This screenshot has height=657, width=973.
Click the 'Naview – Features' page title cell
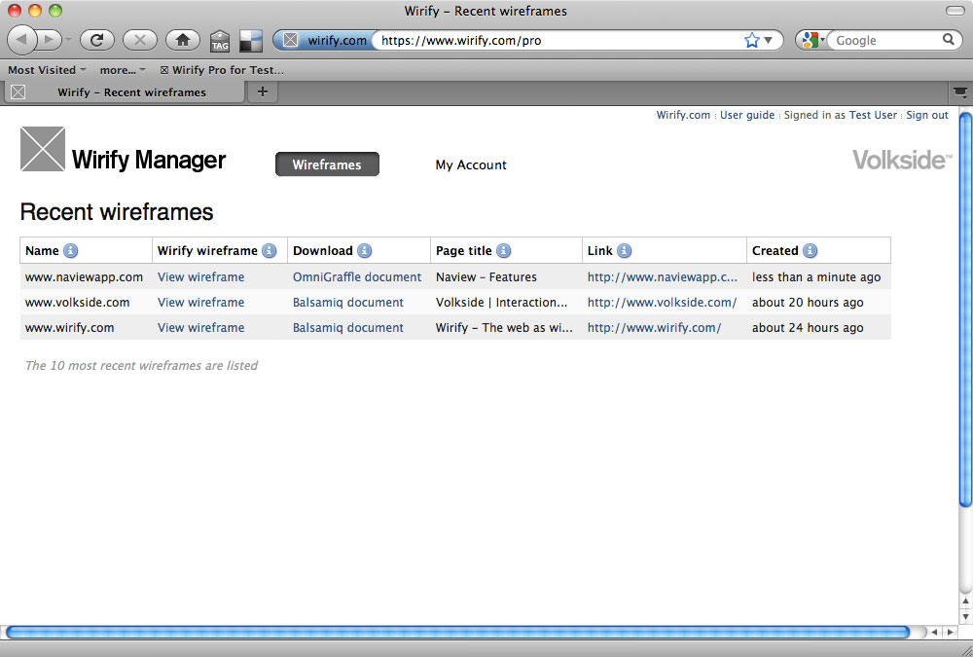[x=486, y=277]
